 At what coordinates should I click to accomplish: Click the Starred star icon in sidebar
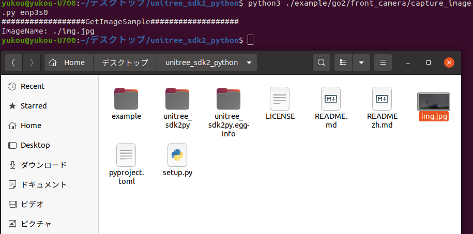[x=12, y=106]
